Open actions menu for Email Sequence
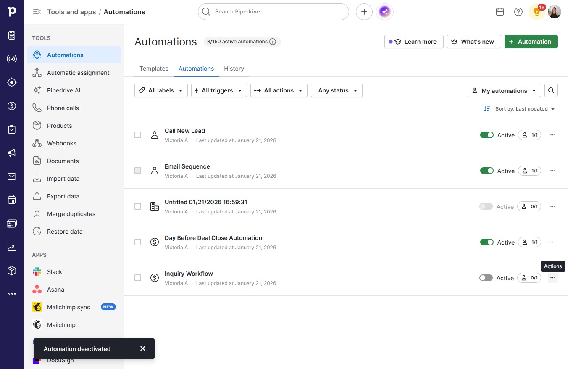The height and width of the screenshot is (369, 568). click(x=553, y=171)
